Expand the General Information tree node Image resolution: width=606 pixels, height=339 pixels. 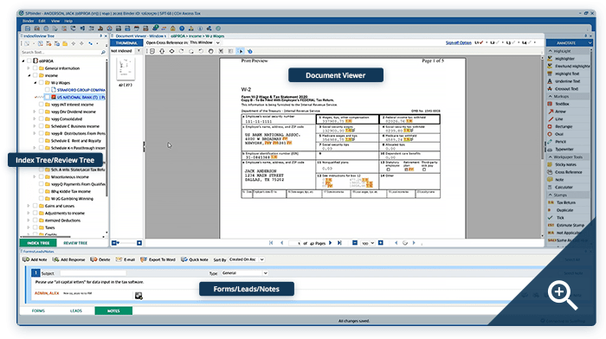pyautogui.click(x=29, y=68)
